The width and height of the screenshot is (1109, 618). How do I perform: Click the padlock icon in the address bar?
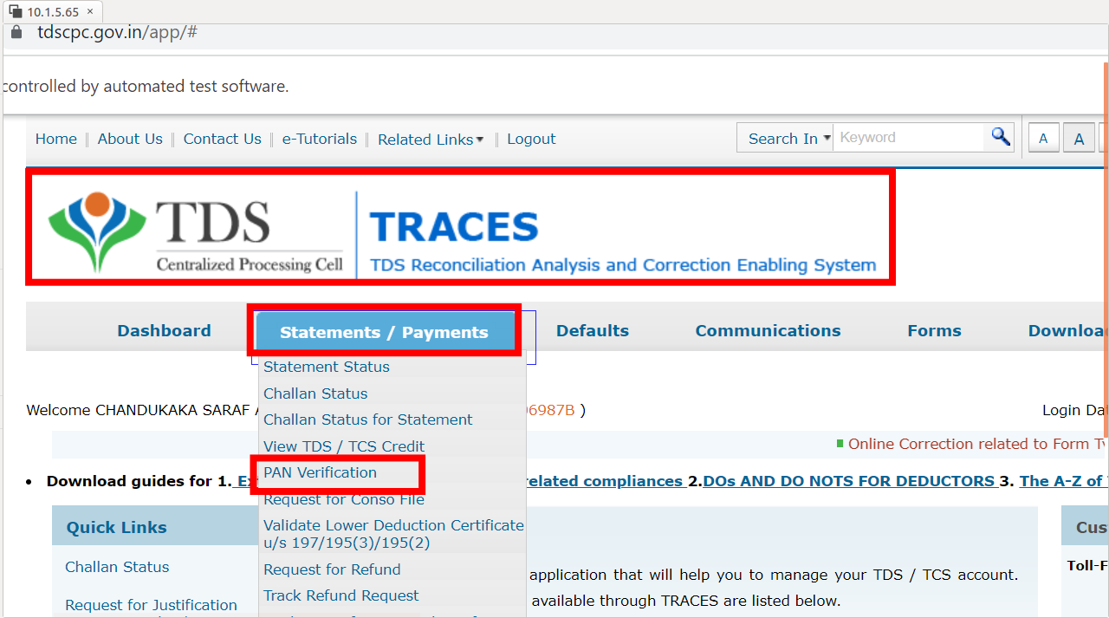[16, 32]
